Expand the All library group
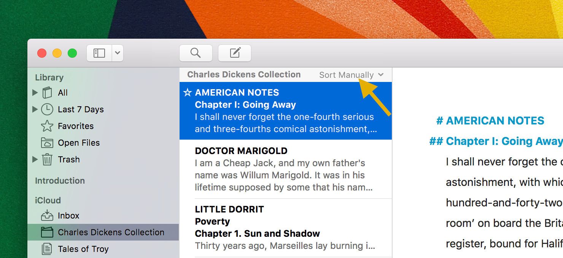 [35, 93]
